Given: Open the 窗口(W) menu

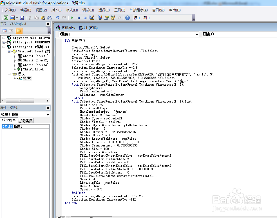Looking at the screenshot, I should coord(158,10).
